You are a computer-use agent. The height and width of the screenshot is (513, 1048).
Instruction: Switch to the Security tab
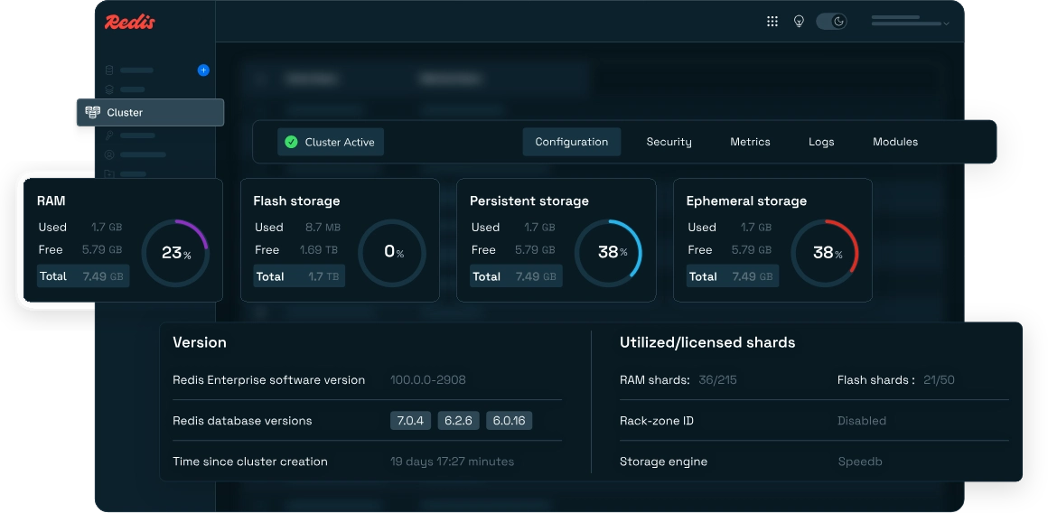click(x=669, y=142)
